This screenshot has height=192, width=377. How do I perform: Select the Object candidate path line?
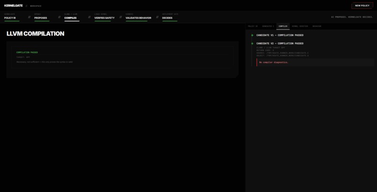pos(283,56)
